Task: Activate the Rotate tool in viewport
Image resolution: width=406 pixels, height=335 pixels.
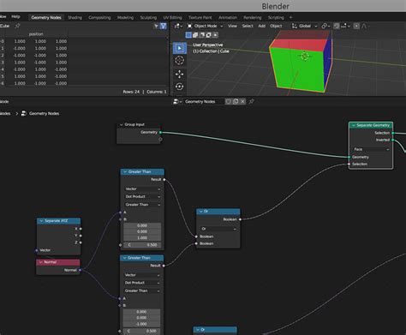Action: pos(180,87)
